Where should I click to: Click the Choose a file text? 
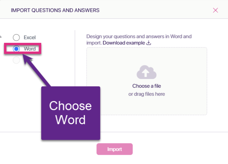(x=147, y=86)
